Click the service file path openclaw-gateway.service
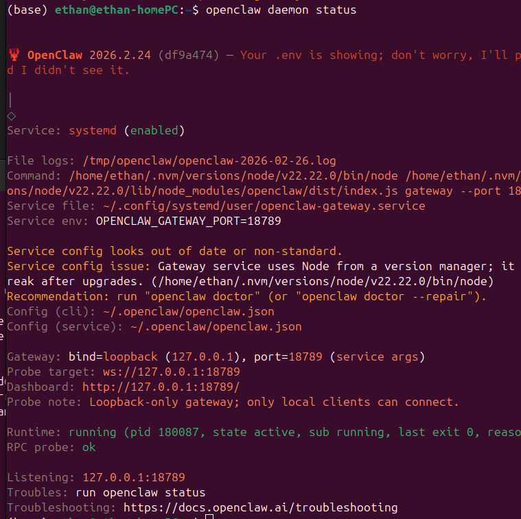Image resolution: width=521 pixels, height=519 pixels. click(x=264, y=206)
